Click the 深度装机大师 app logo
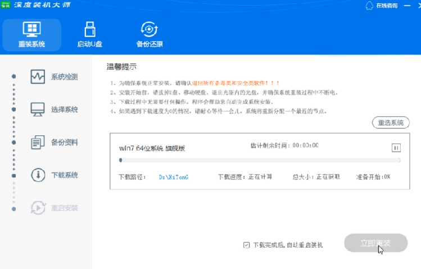The height and width of the screenshot is (269, 421). (6, 5)
